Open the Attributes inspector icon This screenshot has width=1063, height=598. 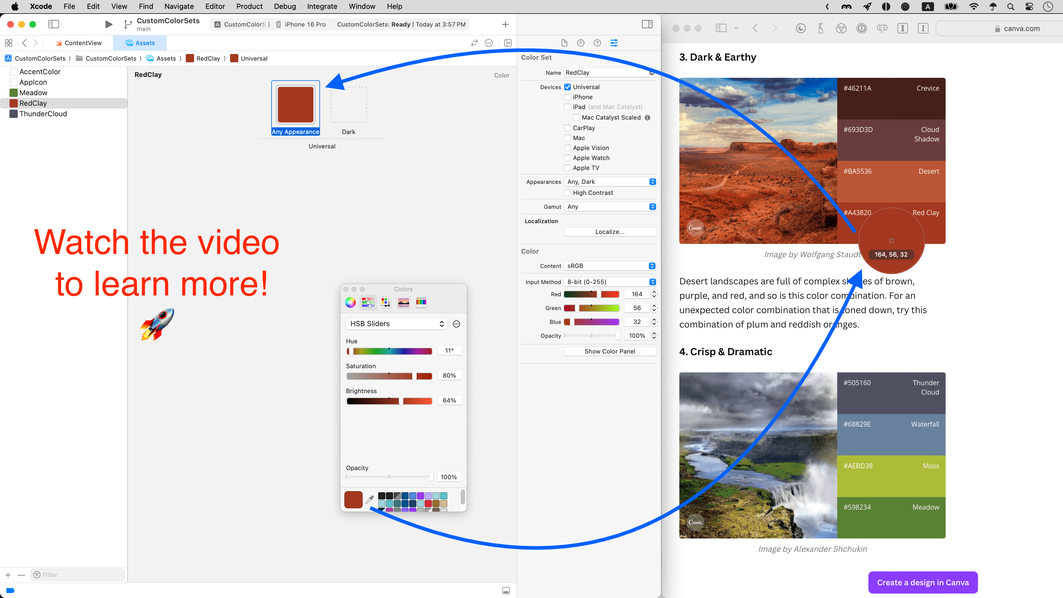[x=614, y=43]
